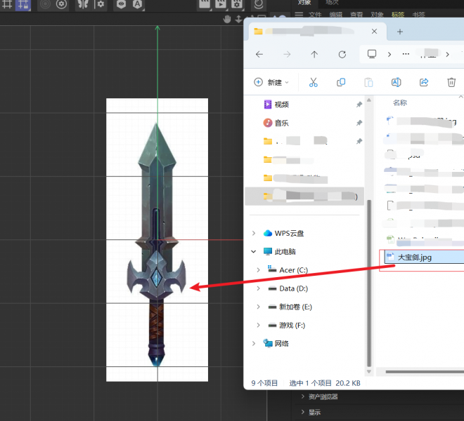This screenshot has width=464, height=421.
Task: Switch to the 对象 tab in Cinema 4D
Action: point(304,2)
